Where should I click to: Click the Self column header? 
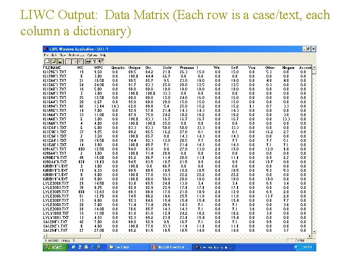coord(235,68)
